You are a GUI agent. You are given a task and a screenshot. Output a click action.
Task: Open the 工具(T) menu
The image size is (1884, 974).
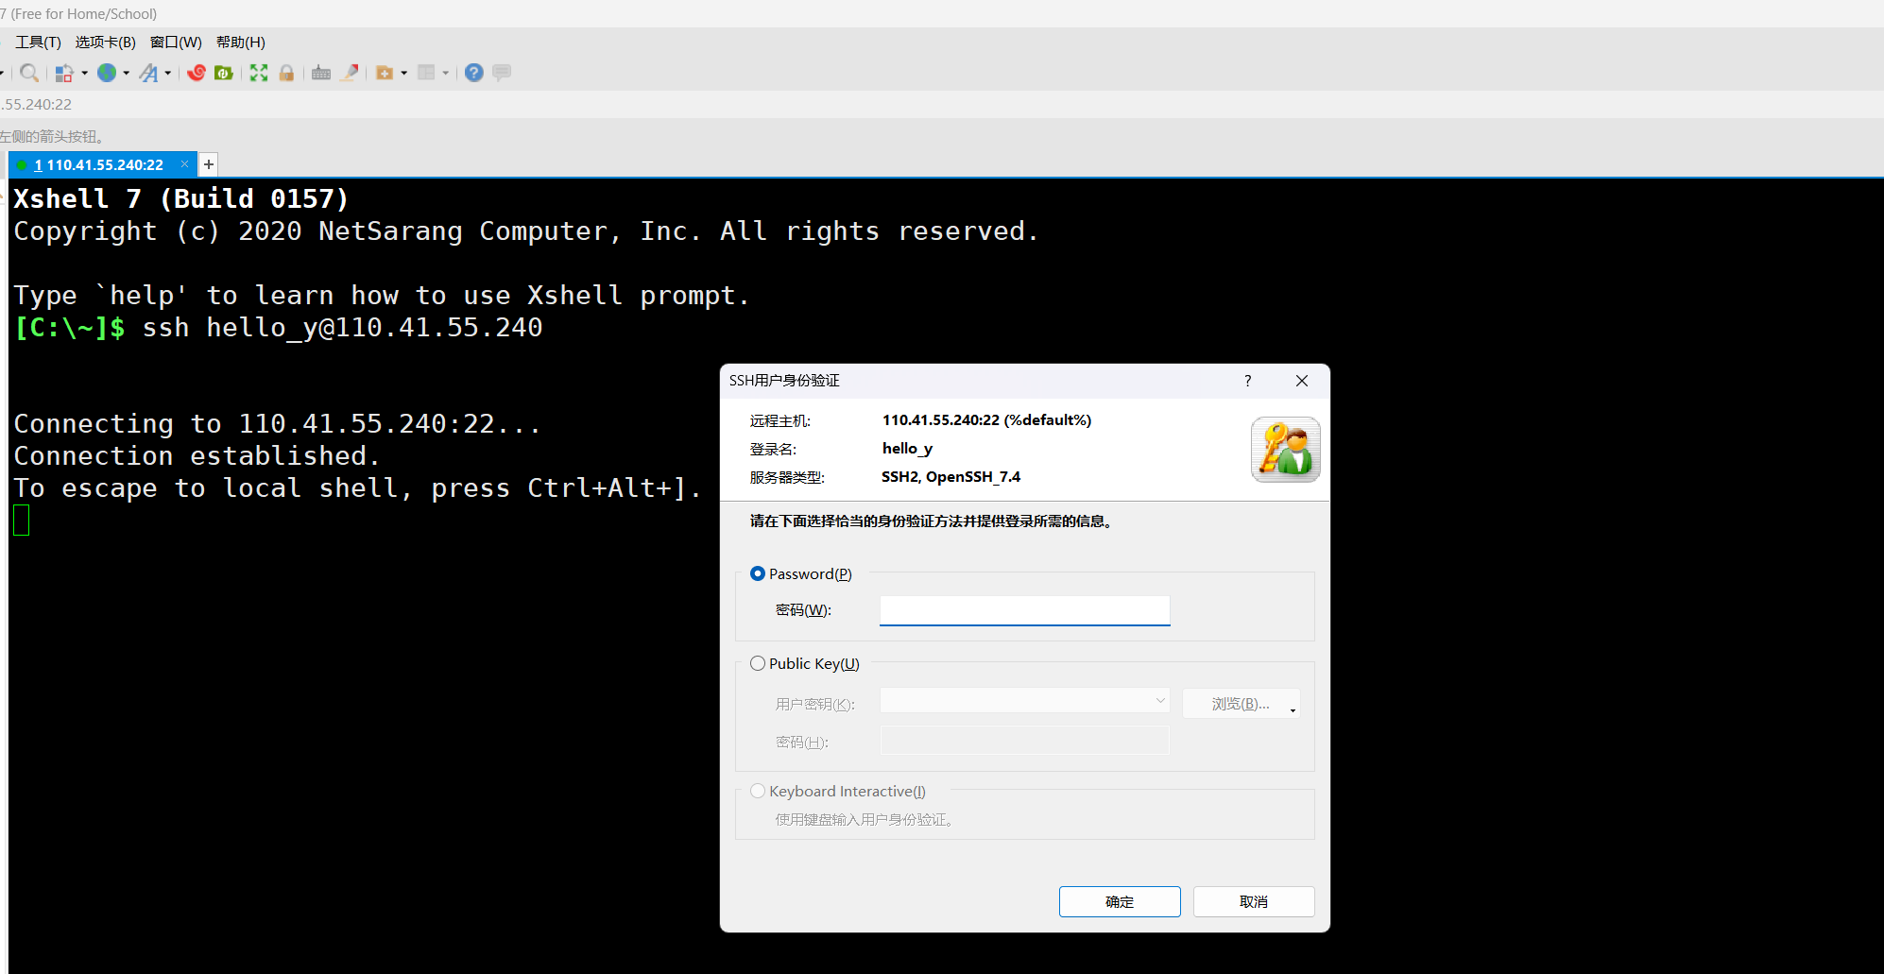[38, 43]
